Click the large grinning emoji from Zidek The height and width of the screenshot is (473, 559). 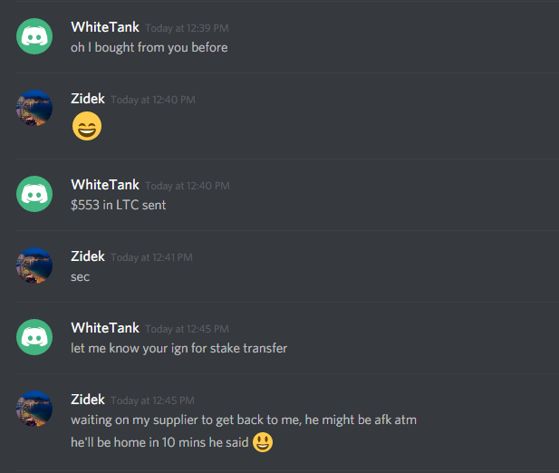(87, 126)
